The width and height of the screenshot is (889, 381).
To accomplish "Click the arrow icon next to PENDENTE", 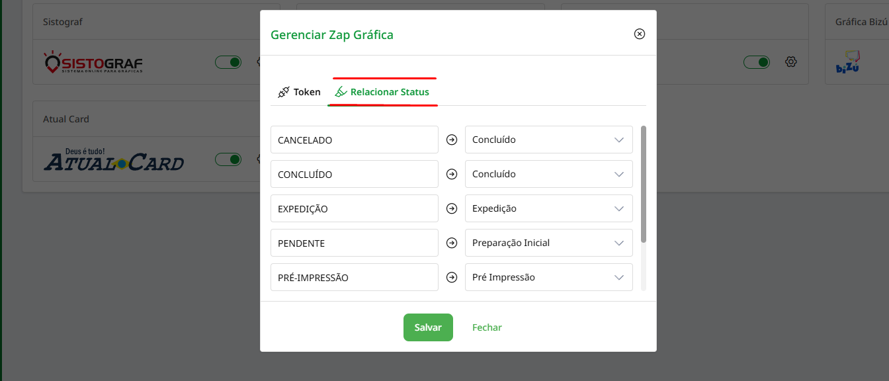I will click(452, 243).
